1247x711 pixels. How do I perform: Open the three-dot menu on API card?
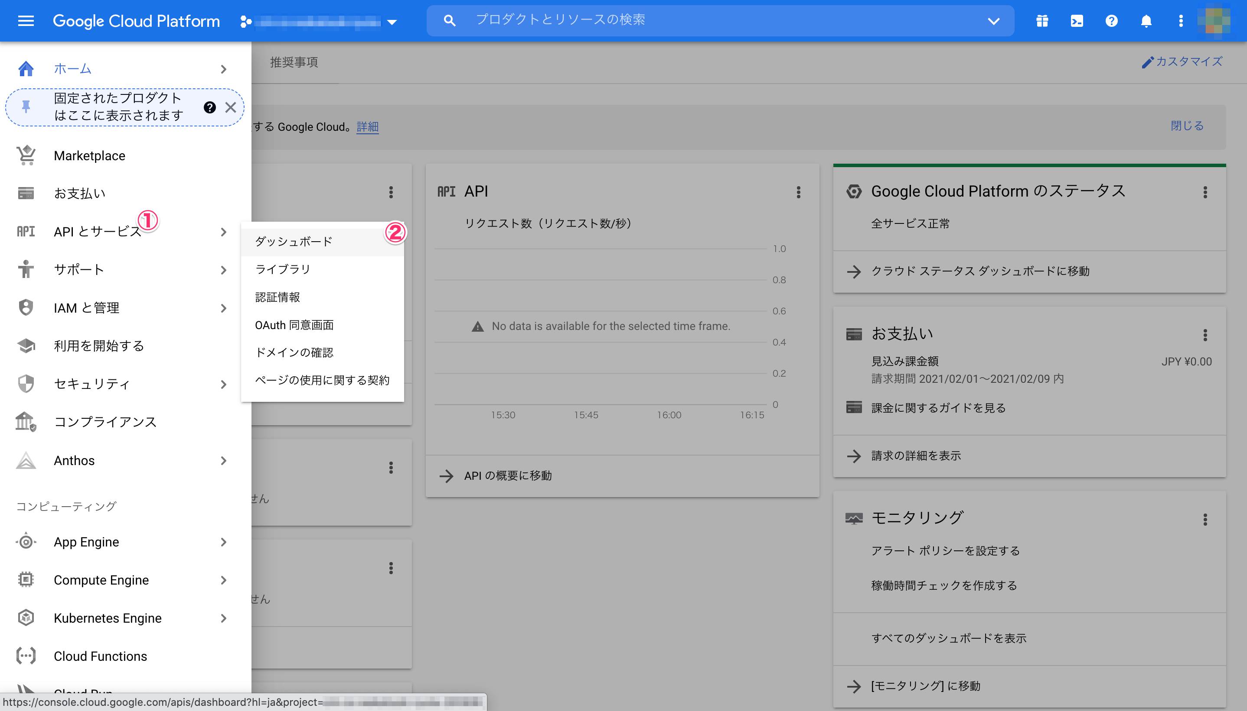(x=798, y=192)
